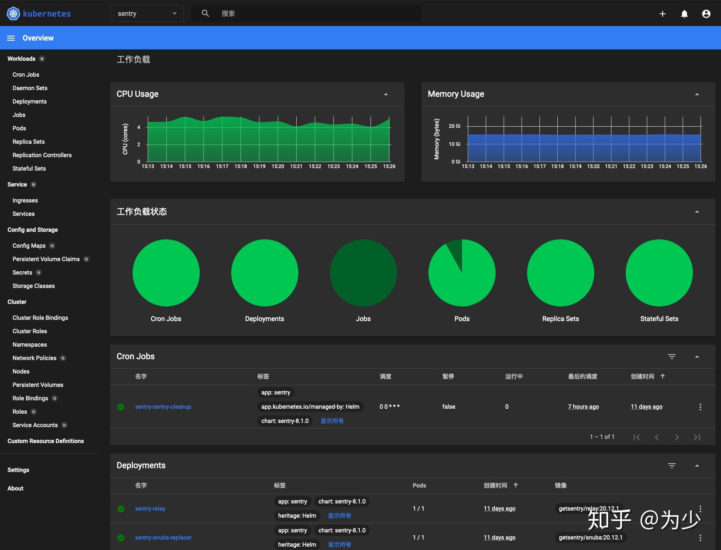The image size is (721, 550).
Task: Click 显示所有 for sentry-sentry-cleanup labels
Action: (x=332, y=421)
